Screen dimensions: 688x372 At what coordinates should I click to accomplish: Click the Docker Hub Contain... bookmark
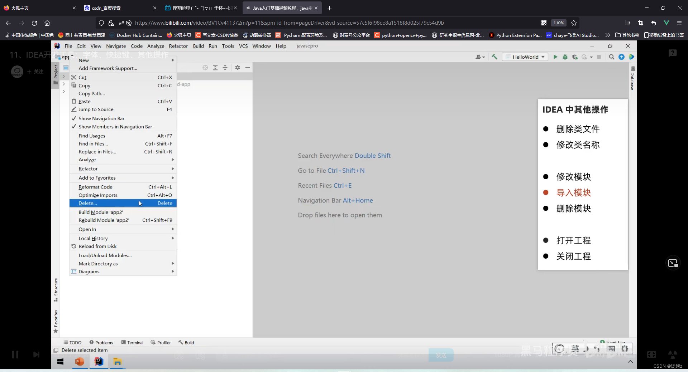[x=136, y=35]
